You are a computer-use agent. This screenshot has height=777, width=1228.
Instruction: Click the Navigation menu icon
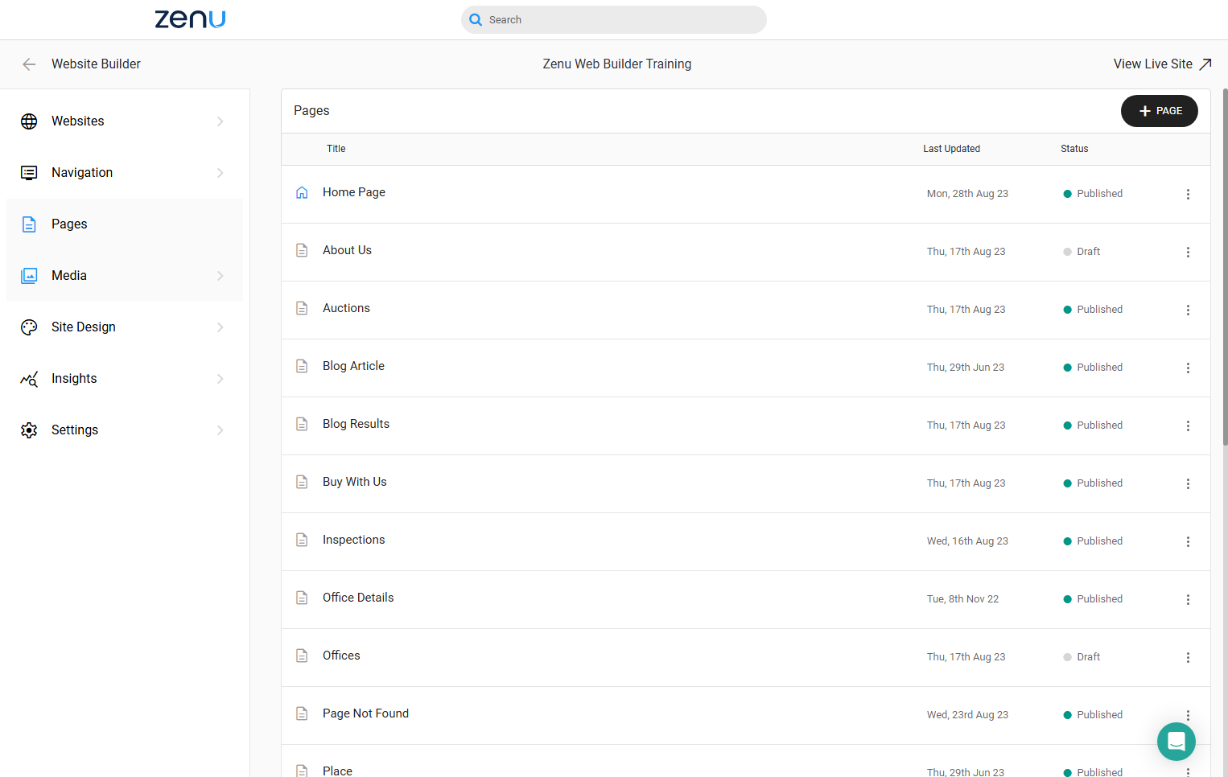coord(29,173)
